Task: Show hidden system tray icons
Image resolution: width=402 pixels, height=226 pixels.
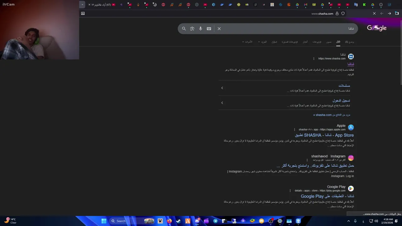Action: [348, 221]
